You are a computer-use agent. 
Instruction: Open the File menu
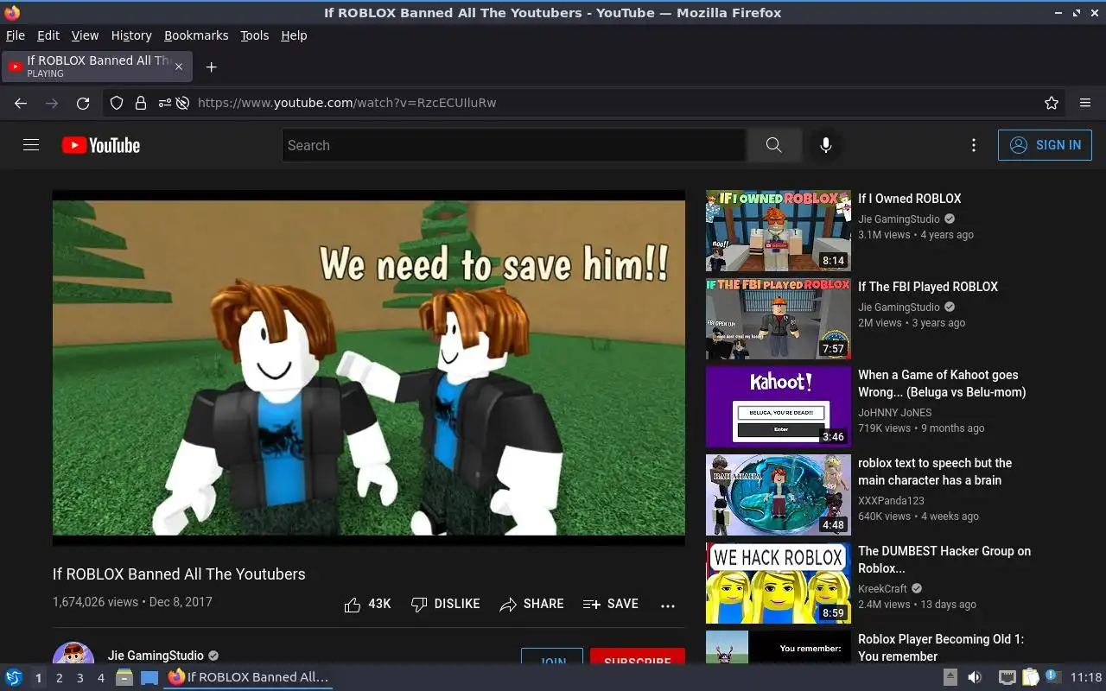coord(16,35)
